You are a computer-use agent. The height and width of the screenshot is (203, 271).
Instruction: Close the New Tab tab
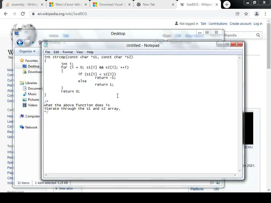pyautogui.click(x=173, y=5)
